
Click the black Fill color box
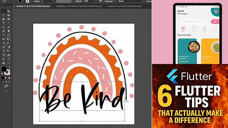point(4,69)
